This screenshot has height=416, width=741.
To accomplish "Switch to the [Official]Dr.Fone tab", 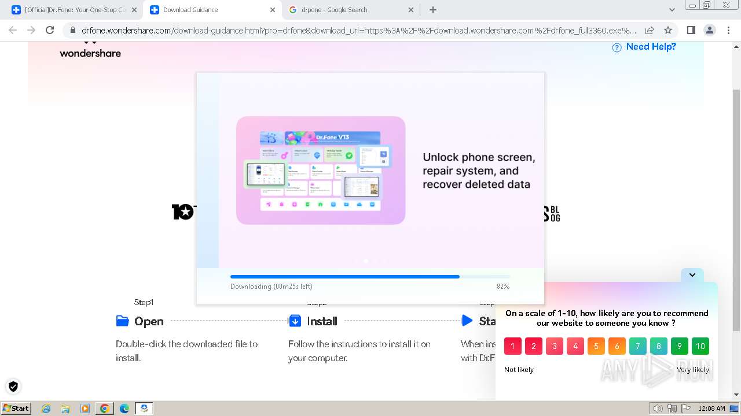I will (x=75, y=10).
